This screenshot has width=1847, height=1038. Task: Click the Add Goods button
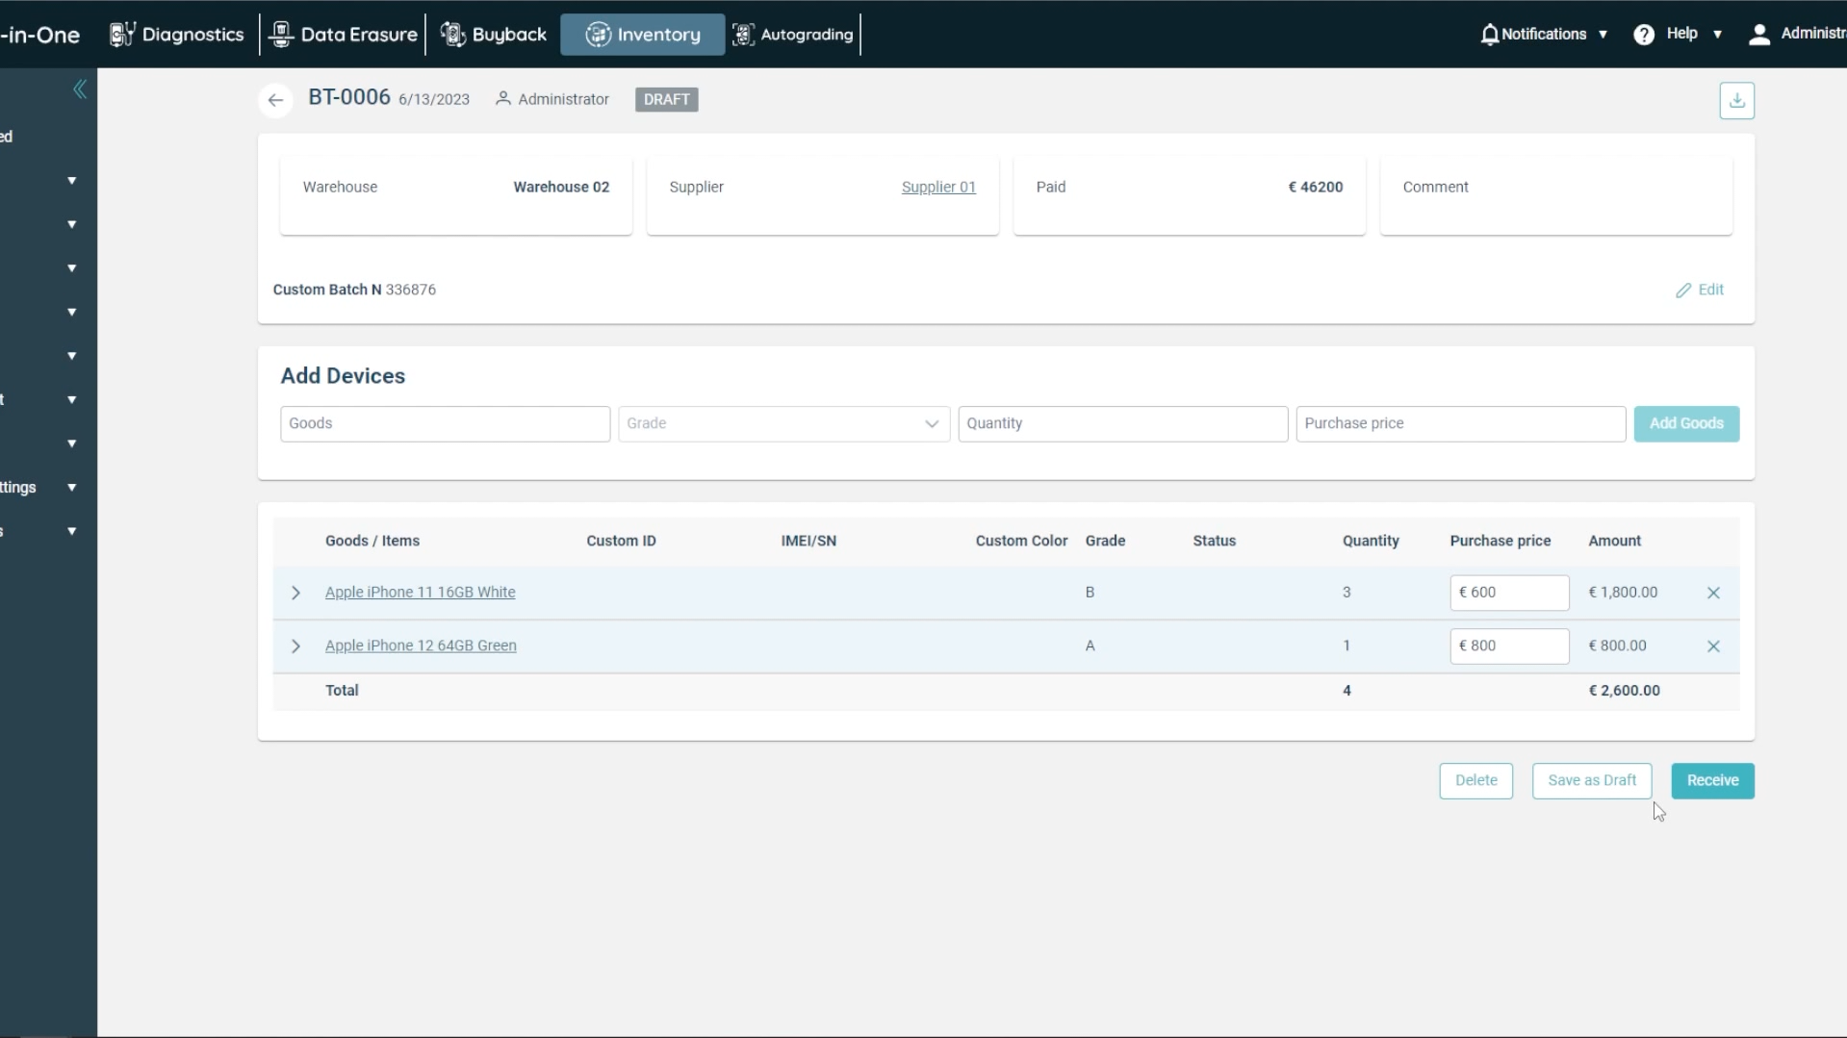pyautogui.click(x=1685, y=424)
